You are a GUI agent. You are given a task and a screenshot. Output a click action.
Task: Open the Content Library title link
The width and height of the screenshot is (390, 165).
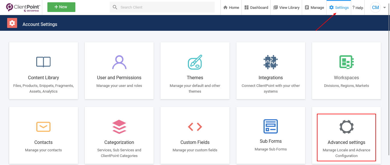(43, 78)
